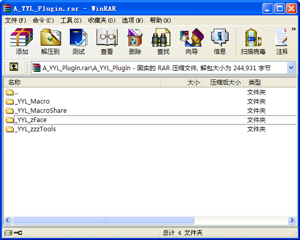Run the Test (测试) archive tool
The image size is (300, 240).
coord(79,41)
